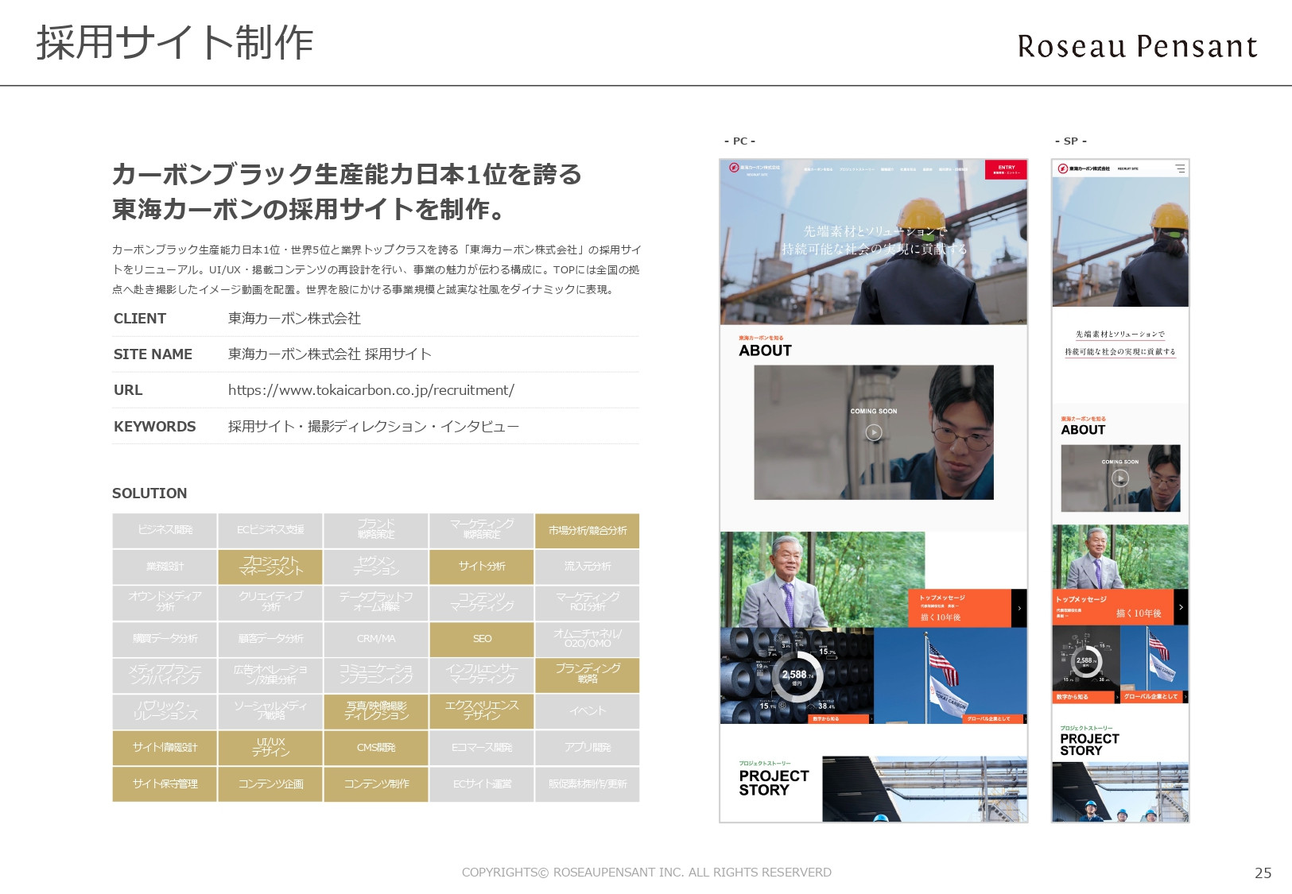Open the tokaicarbon.co.jp/recruitment URL link
Screen dimensions: 1292x894
tap(371, 389)
